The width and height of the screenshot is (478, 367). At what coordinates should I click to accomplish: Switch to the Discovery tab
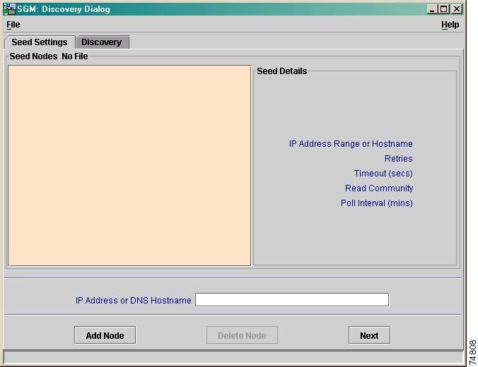[102, 42]
